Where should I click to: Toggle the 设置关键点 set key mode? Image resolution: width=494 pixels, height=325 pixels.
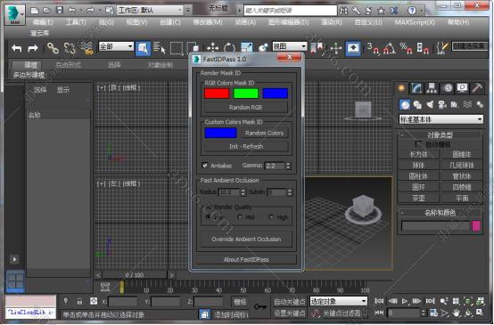pos(289,313)
